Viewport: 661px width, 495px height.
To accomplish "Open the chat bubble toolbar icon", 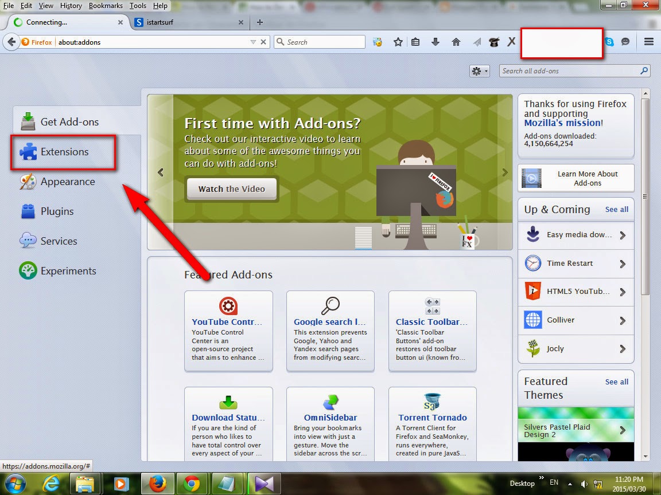I will pos(625,42).
